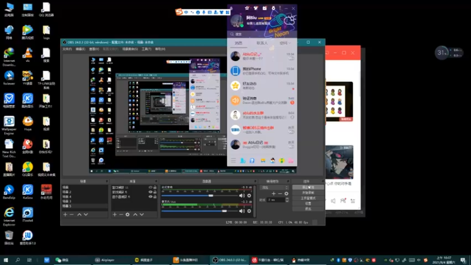The image size is (471, 265).
Task: Open the friend updates star item in QQ
Action: (x=262, y=85)
